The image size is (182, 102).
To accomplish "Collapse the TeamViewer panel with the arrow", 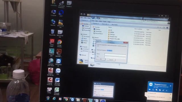I will (146, 94).
